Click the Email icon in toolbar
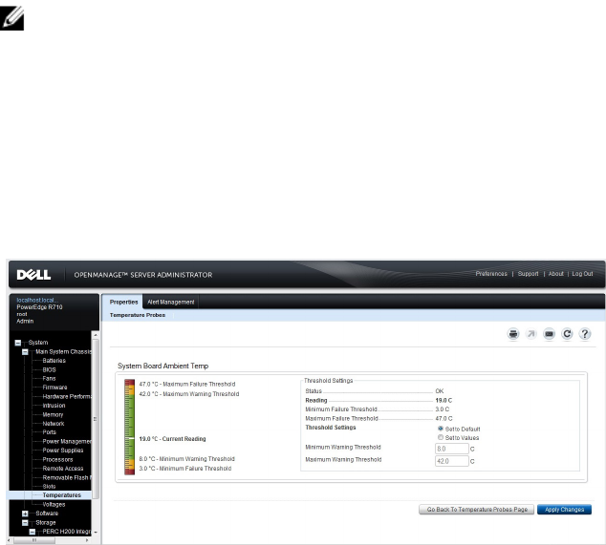606x545 pixels. [x=550, y=334]
